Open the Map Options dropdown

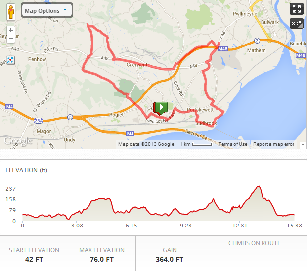(47, 10)
